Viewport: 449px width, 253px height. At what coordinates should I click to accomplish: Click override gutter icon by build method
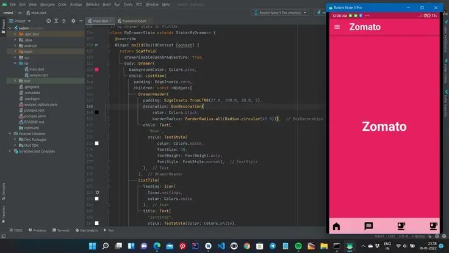(x=97, y=45)
